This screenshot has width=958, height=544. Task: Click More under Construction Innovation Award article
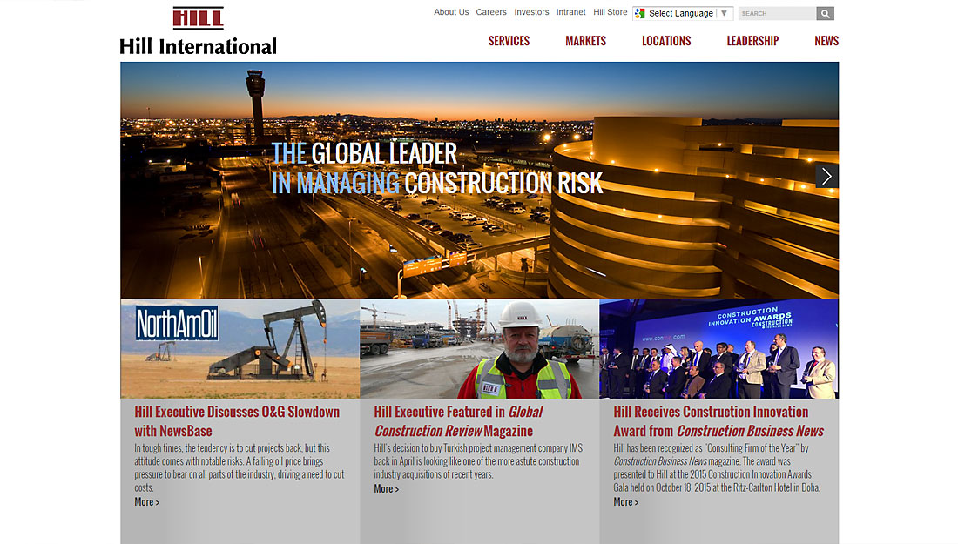click(x=625, y=502)
